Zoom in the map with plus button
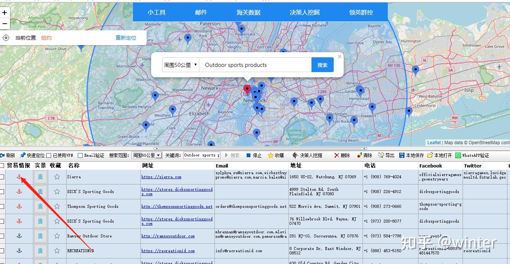The image size is (510, 264). click(x=4, y=13)
